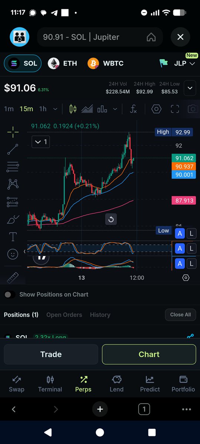Open the Positions (1) tab

(21, 315)
